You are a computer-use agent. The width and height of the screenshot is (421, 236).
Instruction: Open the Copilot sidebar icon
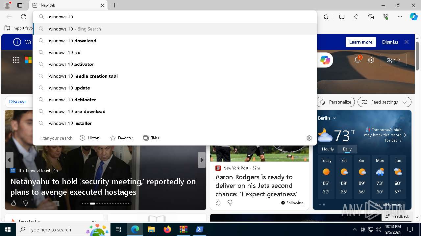413,17
